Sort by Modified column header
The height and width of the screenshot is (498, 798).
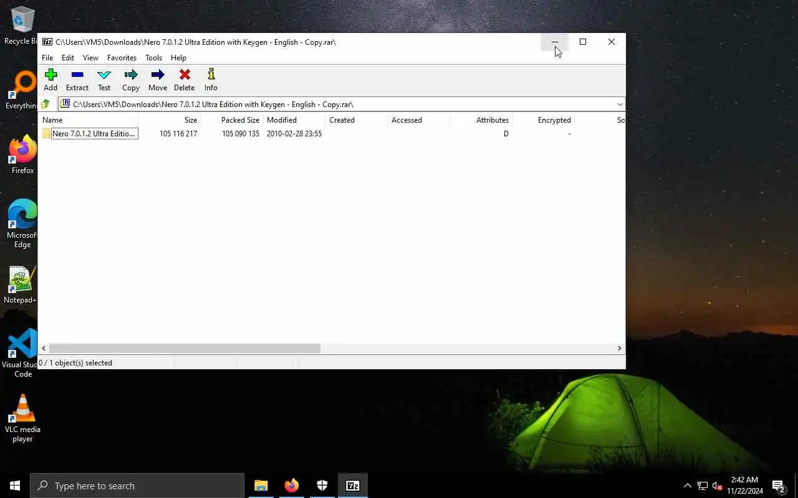point(294,120)
